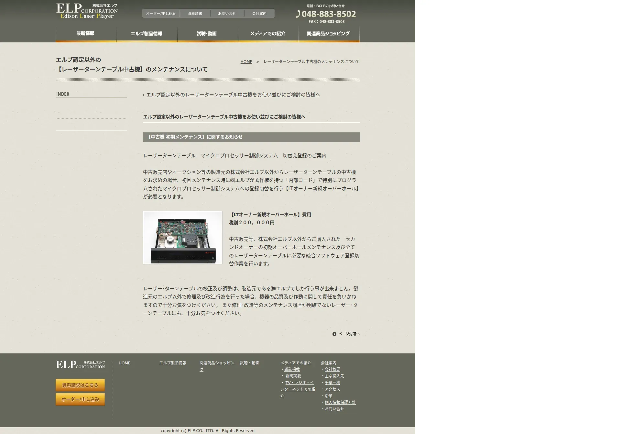Select the 最新情報 navigation tab
Viewport: 621px width, 434px height.
pyautogui.click(x=85, y=34)
